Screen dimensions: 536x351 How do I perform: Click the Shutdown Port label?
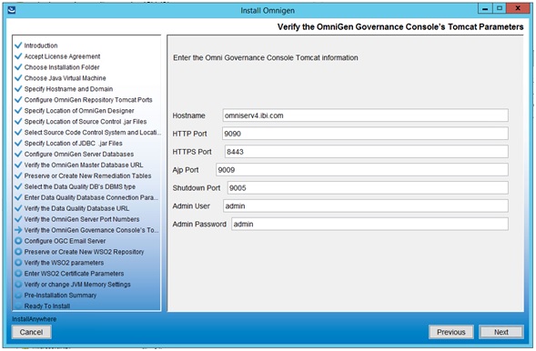click(197, 188)
